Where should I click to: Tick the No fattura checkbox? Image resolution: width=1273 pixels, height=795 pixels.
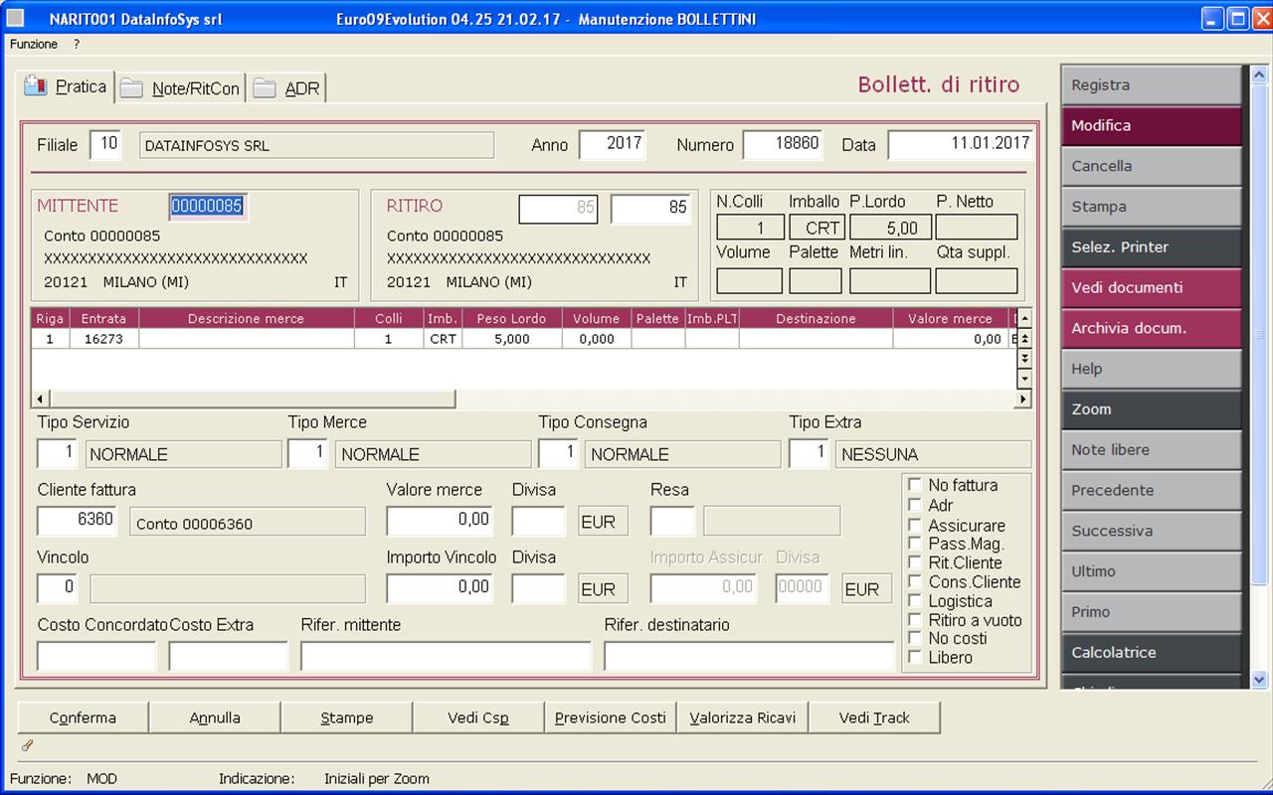(x=915, y=485)
